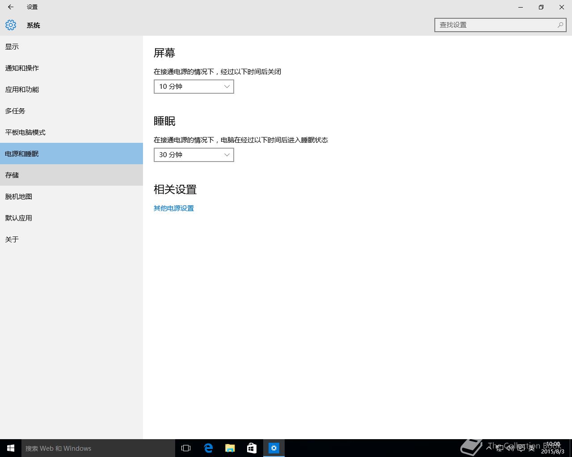Click the search magnifier icon

[x=560, y=25]
